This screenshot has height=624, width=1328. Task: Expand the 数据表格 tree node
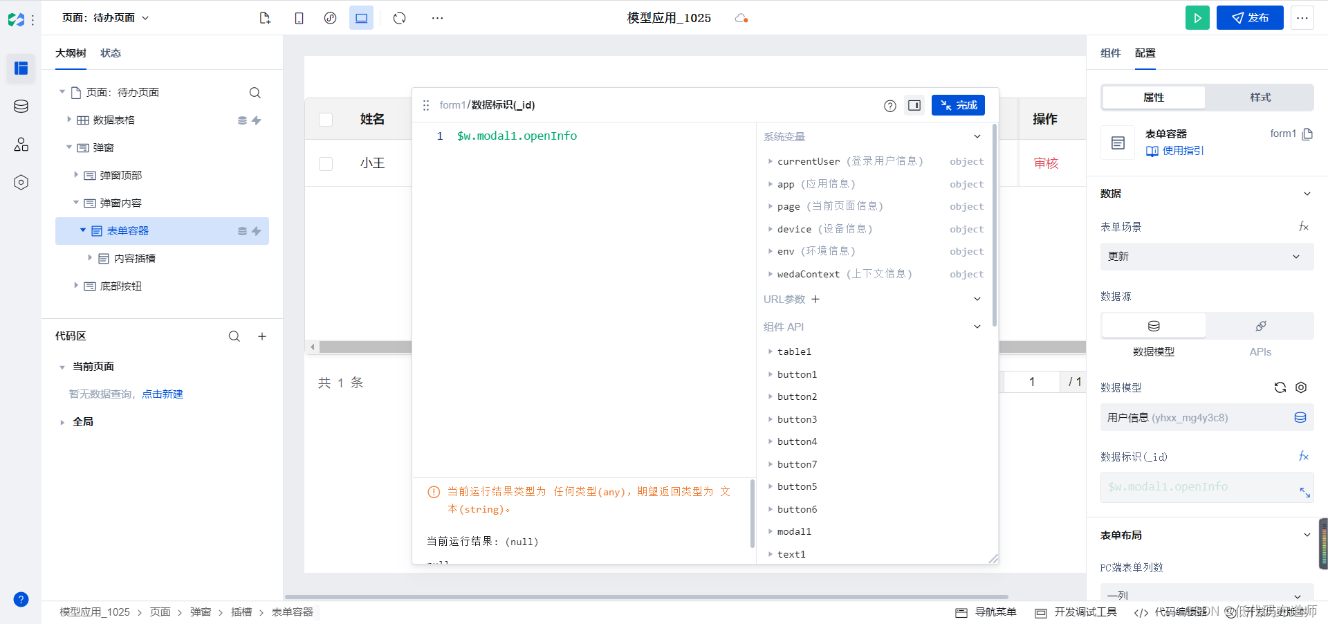68,120
